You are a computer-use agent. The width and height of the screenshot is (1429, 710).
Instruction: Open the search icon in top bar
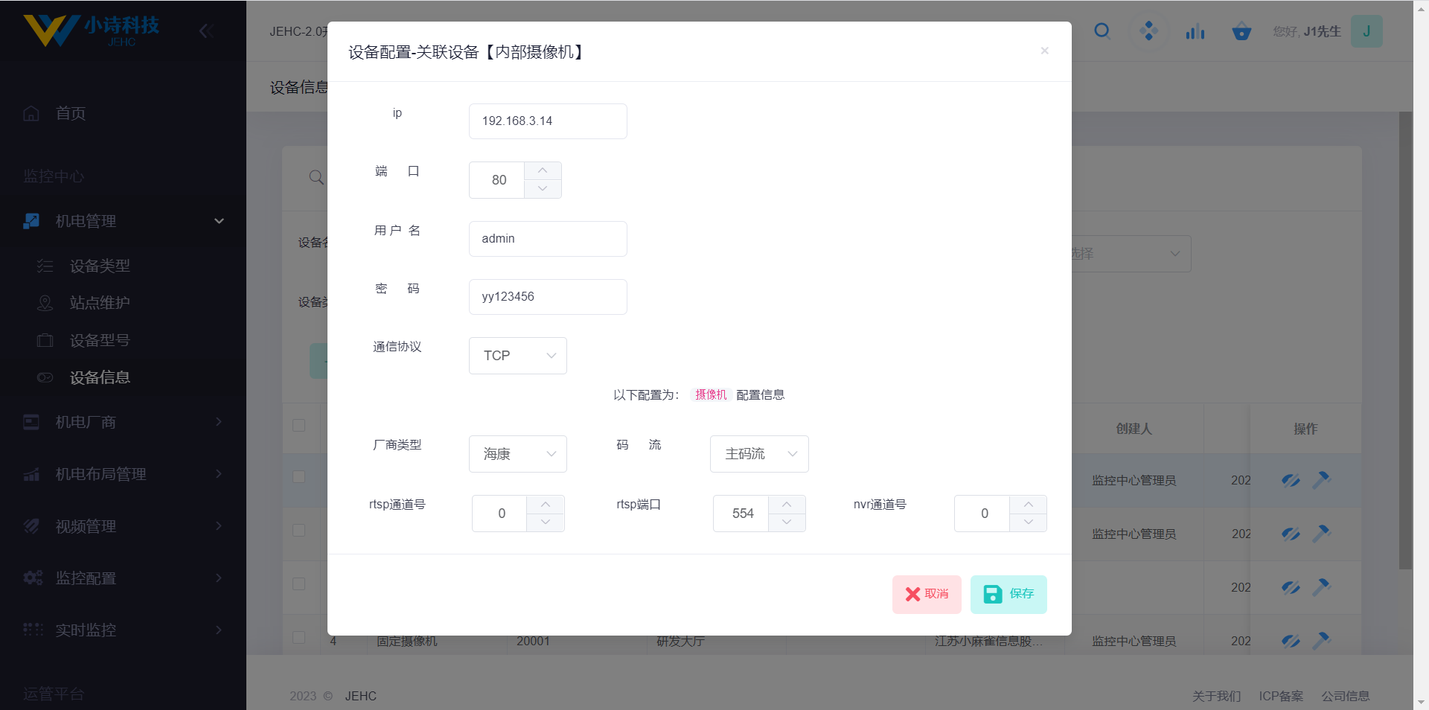tap(1102, 31)
